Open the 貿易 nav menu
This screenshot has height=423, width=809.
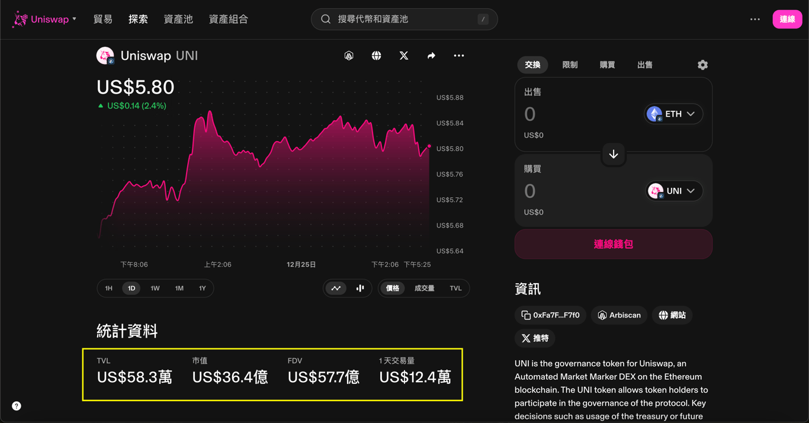[102, 19]
